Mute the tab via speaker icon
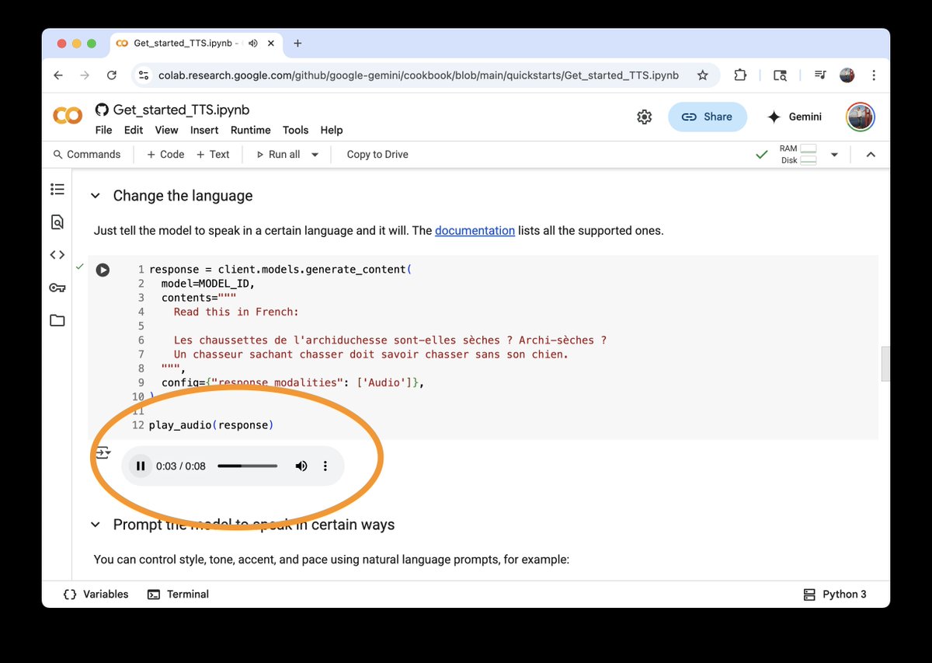932x663 pixels. click(253, 44)
